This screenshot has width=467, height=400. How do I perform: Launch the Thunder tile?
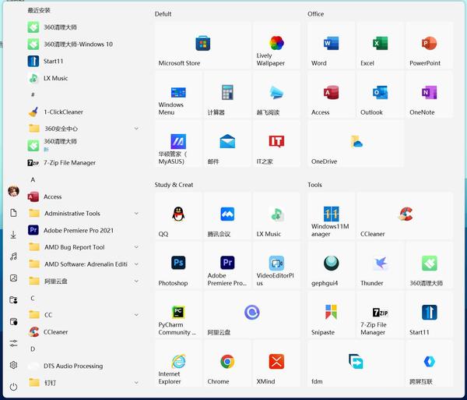coord(381,265)
